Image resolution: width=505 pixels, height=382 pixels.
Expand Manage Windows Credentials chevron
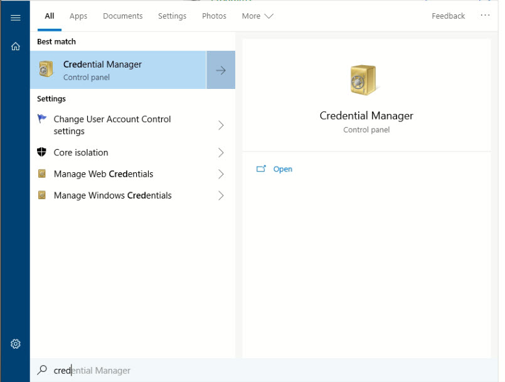point(220,195)
